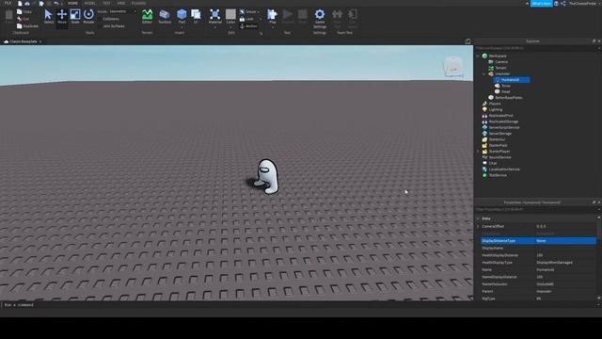Click the view selector cube in viewport
The image size is (602, 339).
[x=453, y=67]
